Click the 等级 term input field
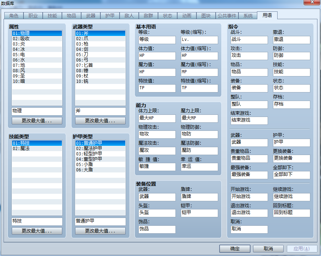Screen dimensions: 321x256 click(157, 40)
